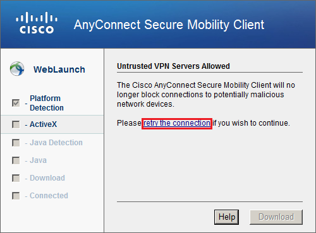
Task: Click the AnyConnect Secure Mobility Client title
Action: click(x=169, y=25)
